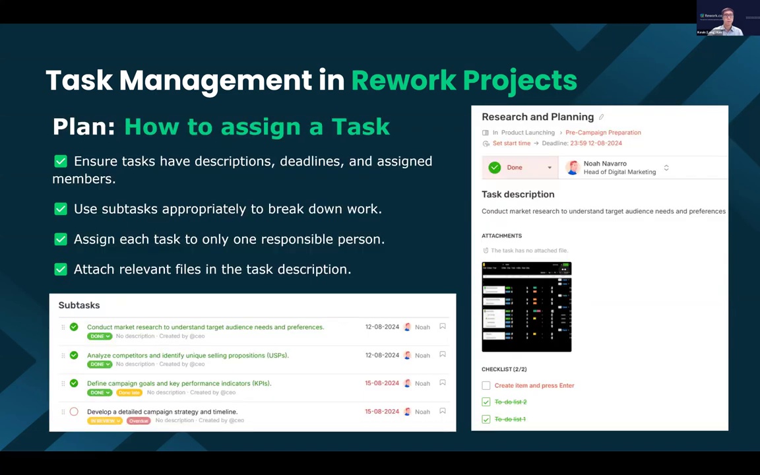
Task: Click Noah avatar on Develop campaign strategy row
Action: (x=408, y=412)
